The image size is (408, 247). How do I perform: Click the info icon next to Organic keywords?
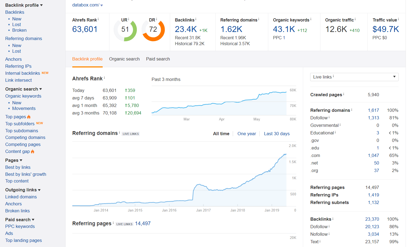pos(311,19)
